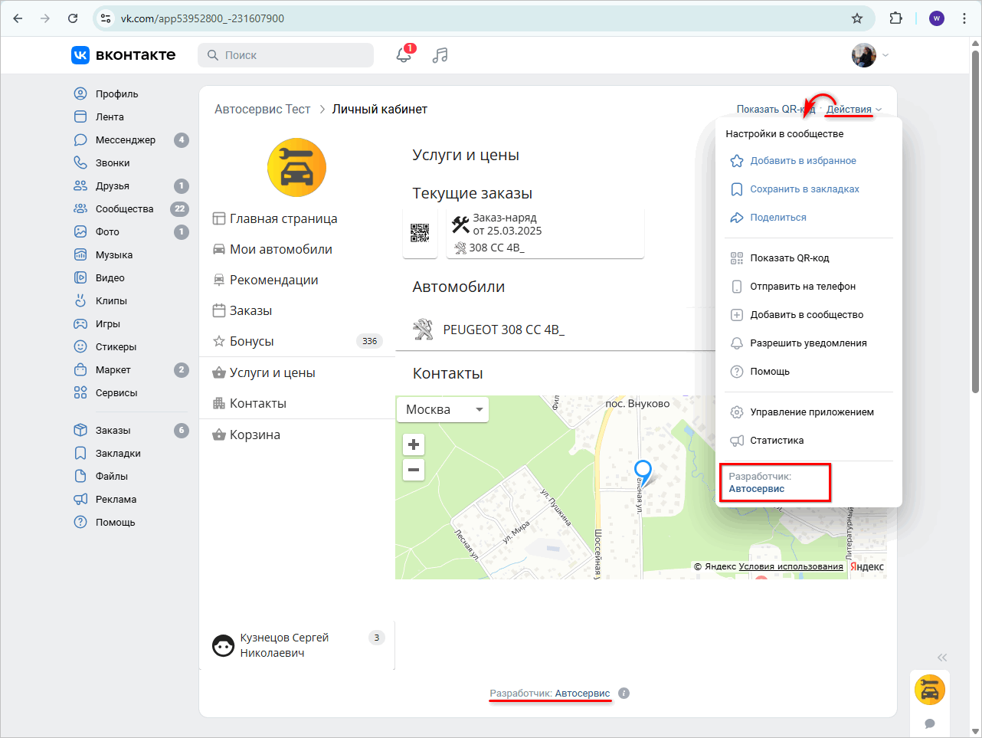Click the ВКонтакте logo icon
This screenshot has width=982, height=738.
pyautogui.click(x=80, y=54)
